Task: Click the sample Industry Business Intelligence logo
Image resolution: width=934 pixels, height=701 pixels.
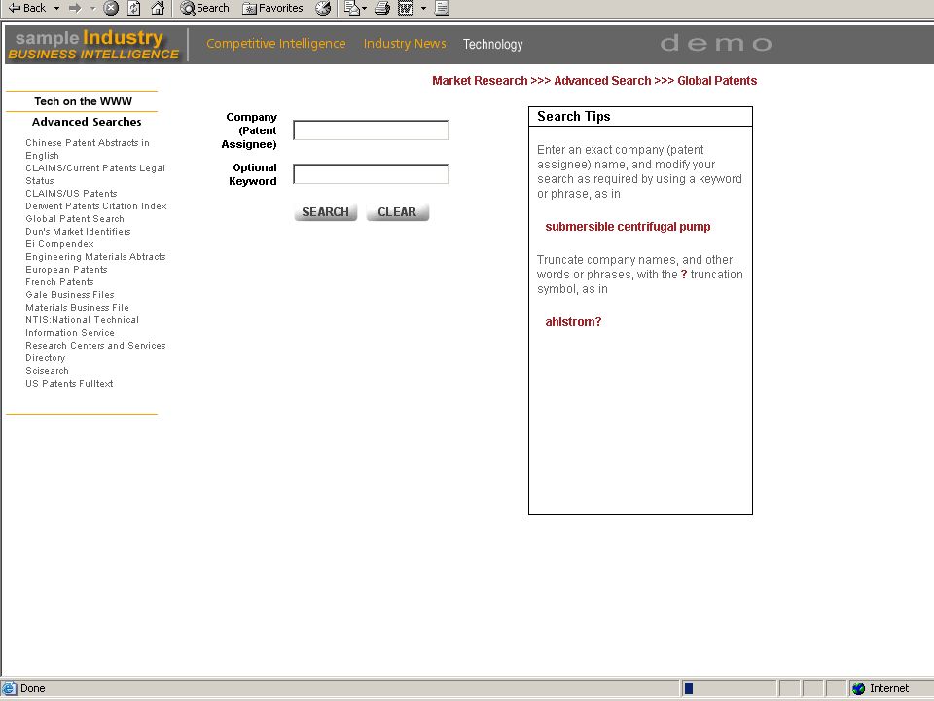Action: 93,45
